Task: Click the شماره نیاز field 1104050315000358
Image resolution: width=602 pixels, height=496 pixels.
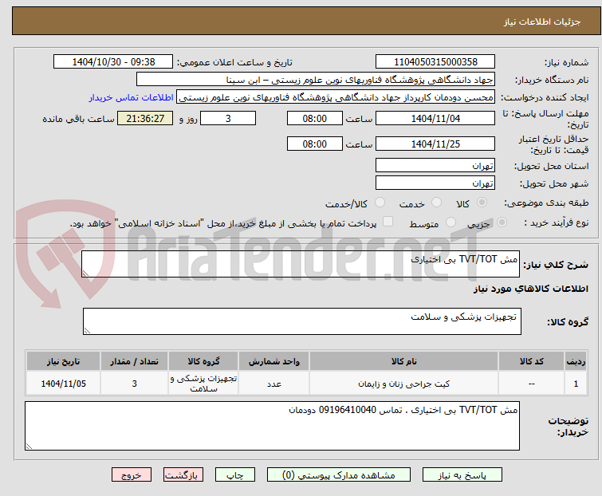Action: point(435,61)
